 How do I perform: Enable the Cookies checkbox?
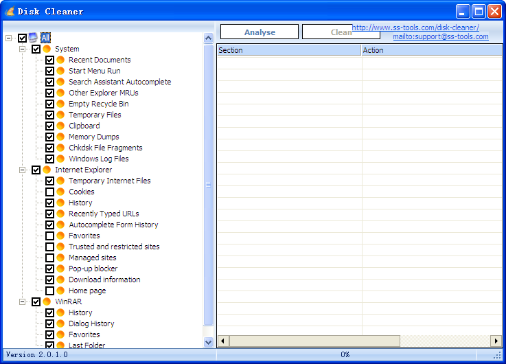[50, 192]
